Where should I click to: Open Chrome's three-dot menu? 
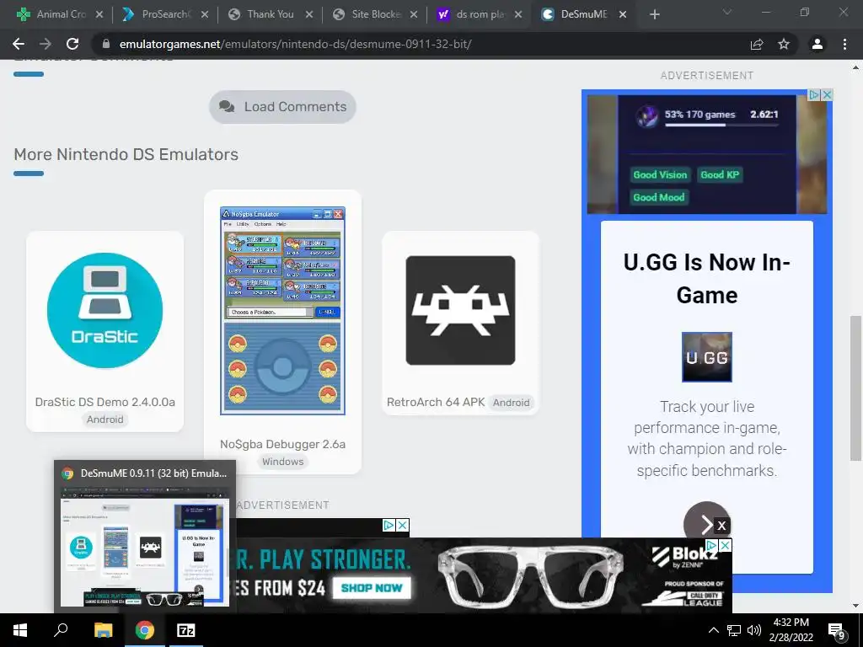(x=844, y=44)
